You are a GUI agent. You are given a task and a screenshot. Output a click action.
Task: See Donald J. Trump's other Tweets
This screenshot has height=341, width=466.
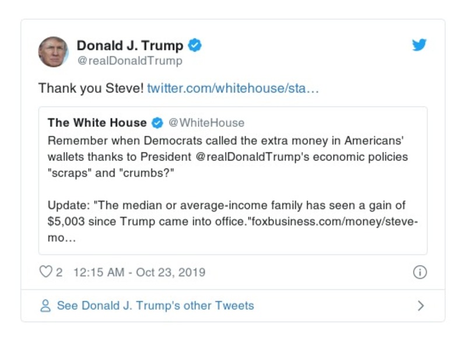[x=155, y=305]
